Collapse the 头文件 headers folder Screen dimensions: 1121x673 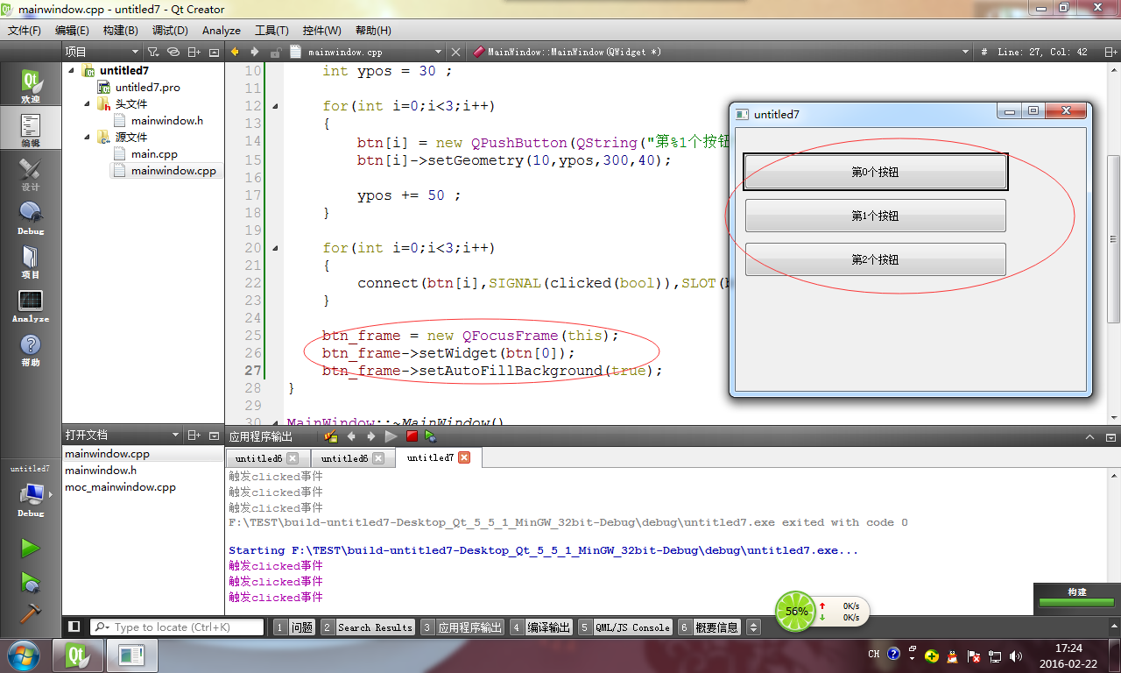[x=88, y=103]
